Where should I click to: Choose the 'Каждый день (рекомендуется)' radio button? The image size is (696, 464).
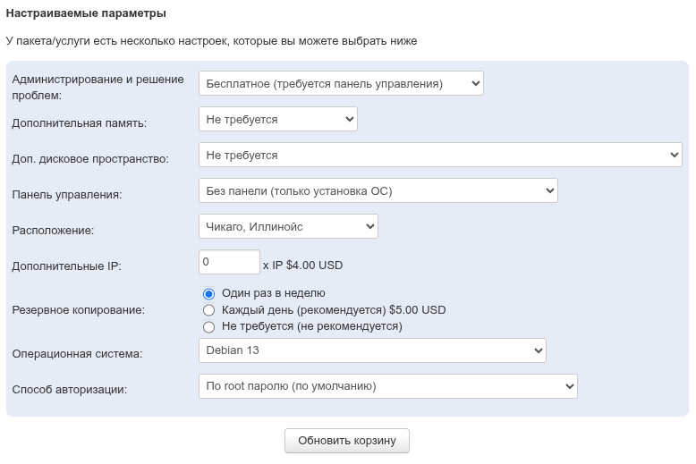tap(209, 310)
